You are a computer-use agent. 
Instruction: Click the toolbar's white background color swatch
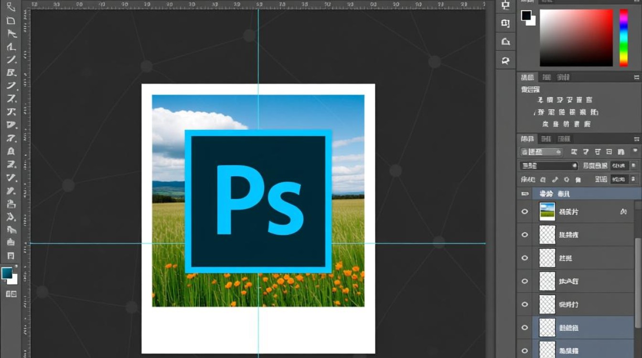(x=15, y=281)
